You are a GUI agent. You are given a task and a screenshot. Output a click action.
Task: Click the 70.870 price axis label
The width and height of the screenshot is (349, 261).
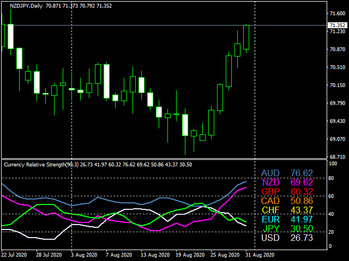[338, 49]
